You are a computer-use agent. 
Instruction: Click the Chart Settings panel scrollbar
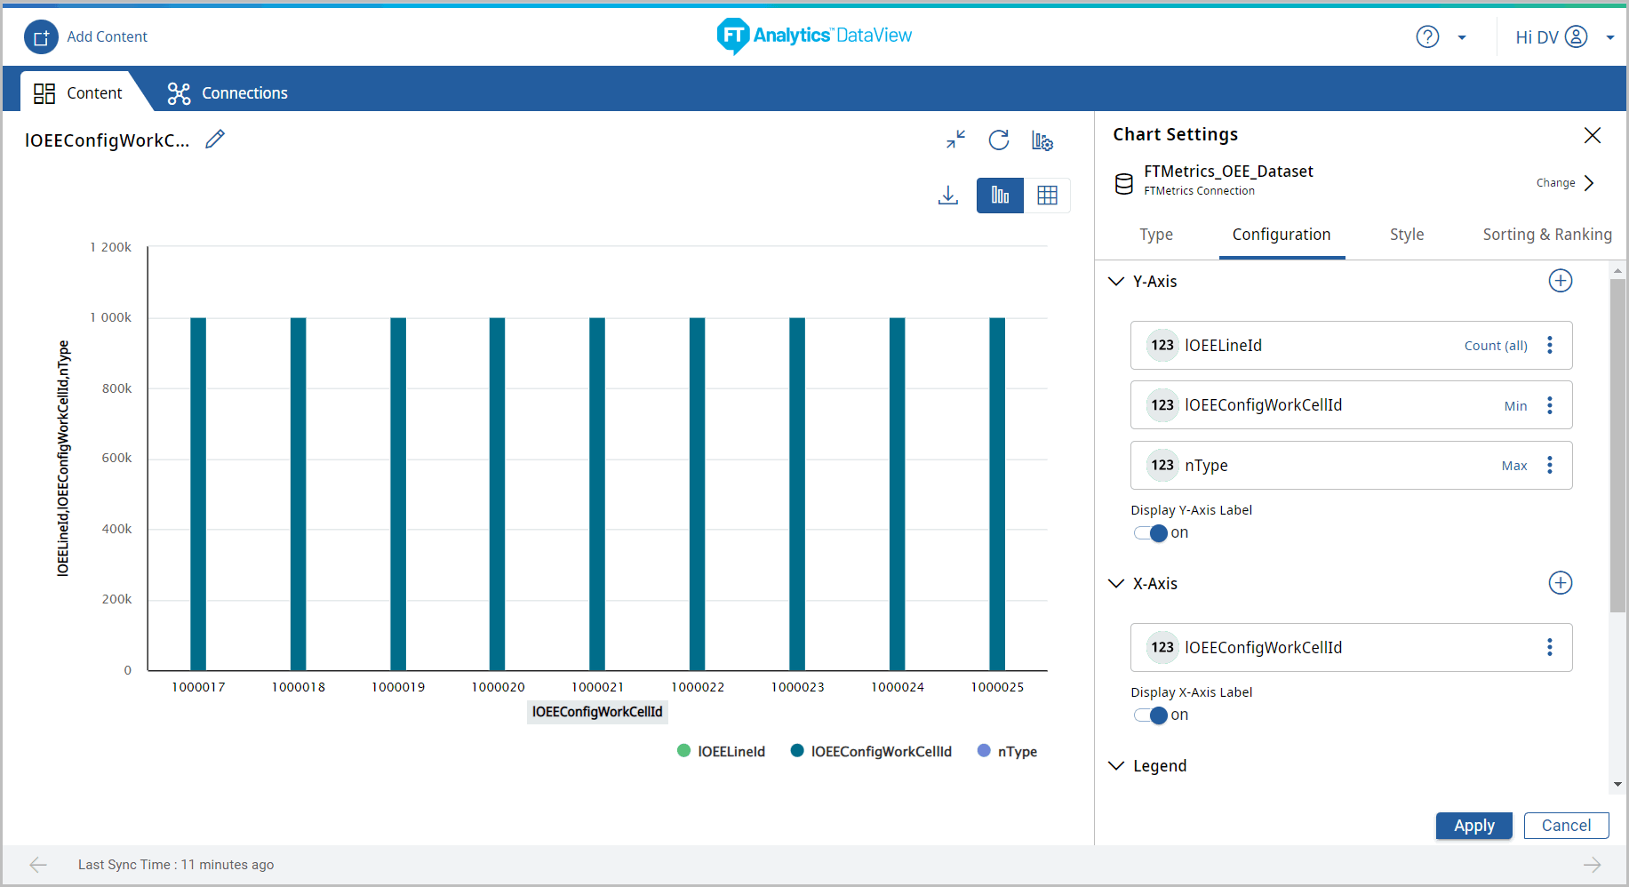click(x=1617, y=444)
